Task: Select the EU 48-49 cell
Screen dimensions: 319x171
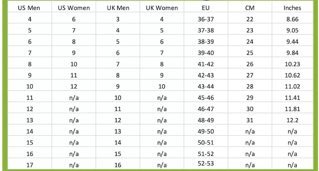Action: pyautogui.click(x=206, y=120)
